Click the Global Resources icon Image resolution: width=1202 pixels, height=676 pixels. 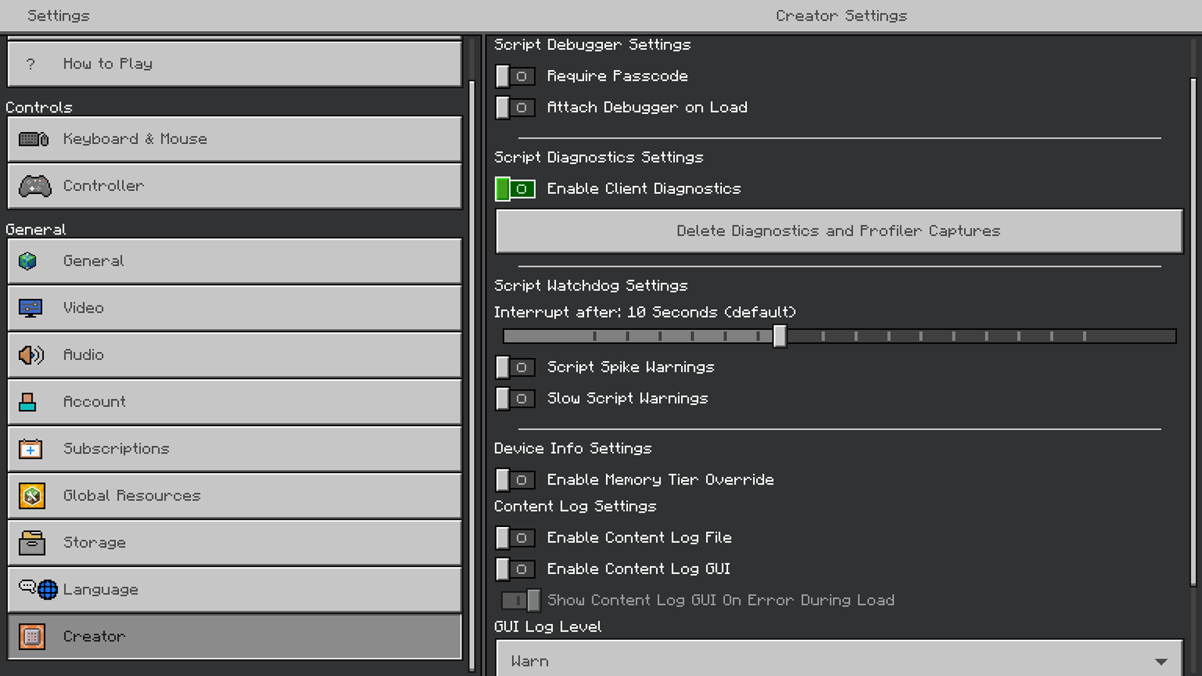coord(32,496)
